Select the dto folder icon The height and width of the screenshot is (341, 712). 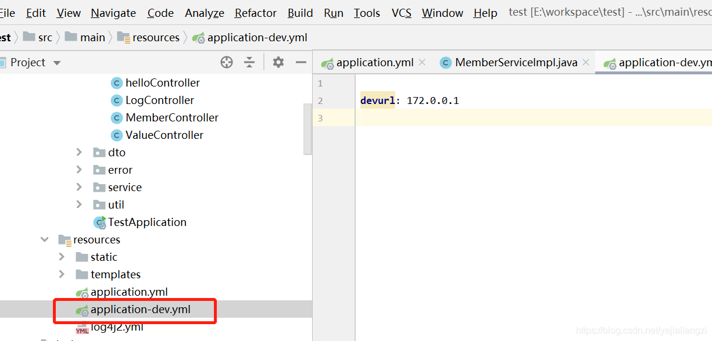point(99,153)
